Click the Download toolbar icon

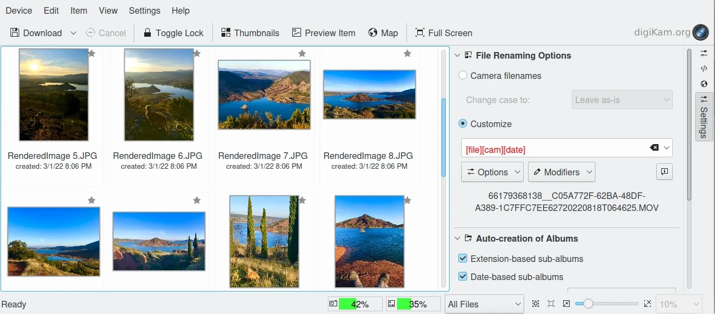15,33
